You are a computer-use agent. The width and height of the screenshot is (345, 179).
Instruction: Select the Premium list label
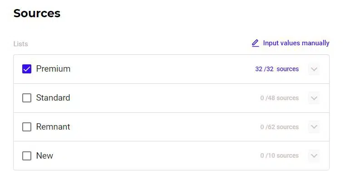pos(53,69)
